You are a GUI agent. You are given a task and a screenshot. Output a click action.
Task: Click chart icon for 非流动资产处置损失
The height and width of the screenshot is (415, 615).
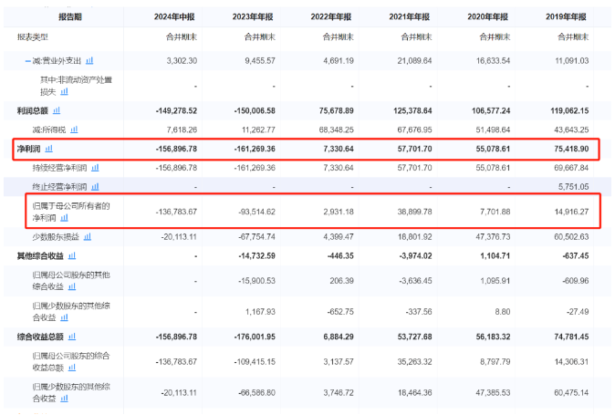[64, 92]
